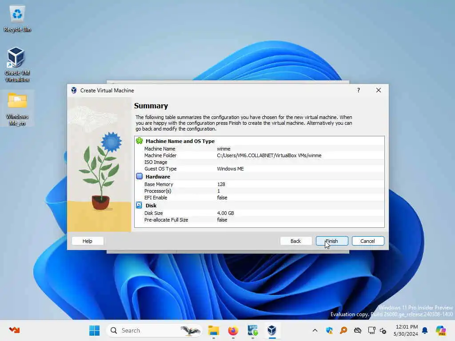The image size is (455, 341).
Task: Open the Windows Start menu
Action: click(x=94, y=330)
